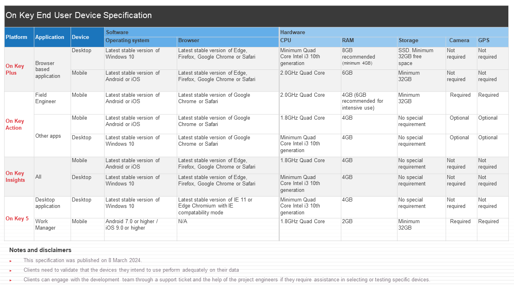
Task: Select the Camera column header
Action: (461, 42)
